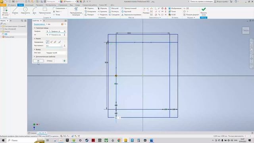Open the Аннотации ribbon tab
The width and height of the screenshot is (254, 143).
[29, 5]
